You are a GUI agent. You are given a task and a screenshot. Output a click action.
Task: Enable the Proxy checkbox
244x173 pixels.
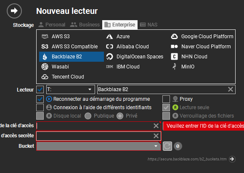click(x=166, y=99)
